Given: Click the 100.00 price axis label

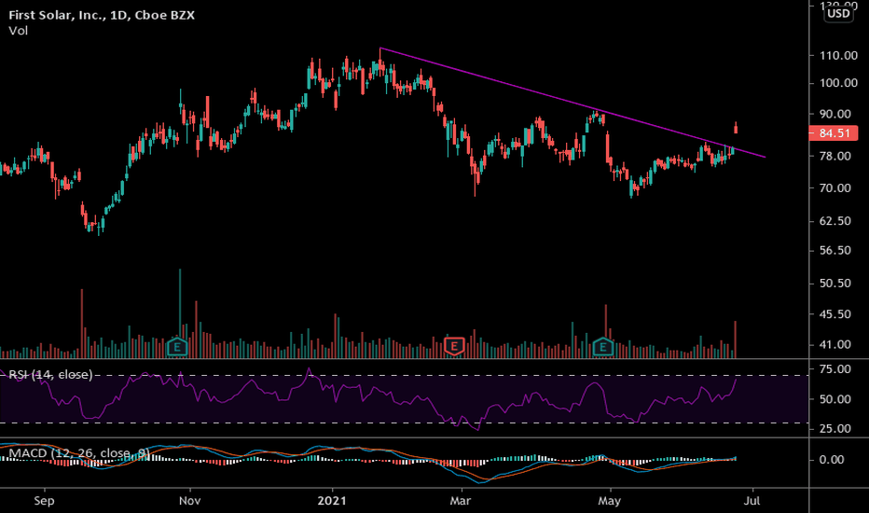Looking at the screenshot, I should pyautogui.click(x=838, y=83).
